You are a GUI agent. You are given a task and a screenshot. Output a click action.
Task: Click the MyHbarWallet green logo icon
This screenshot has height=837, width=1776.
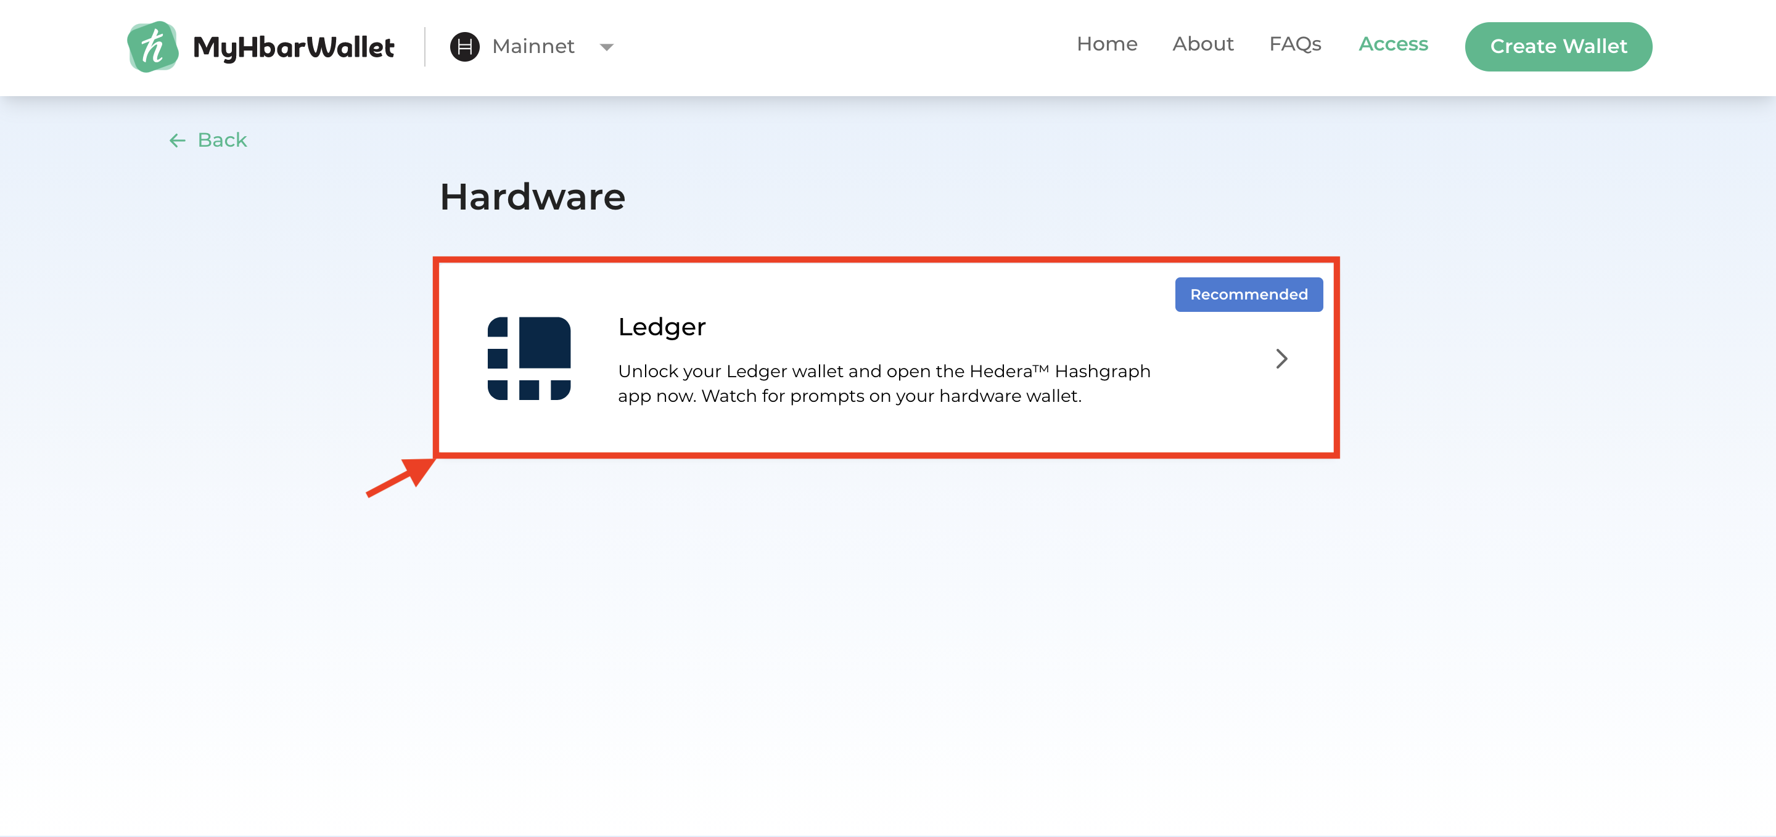[152, 46]
